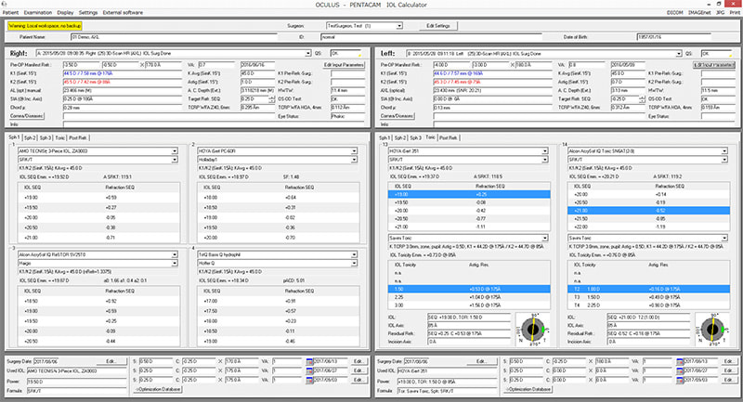The width and height of the screenshot is (743, 402).
Task: Select T4 2.25 D toricity row
Action: click(648, 305)
